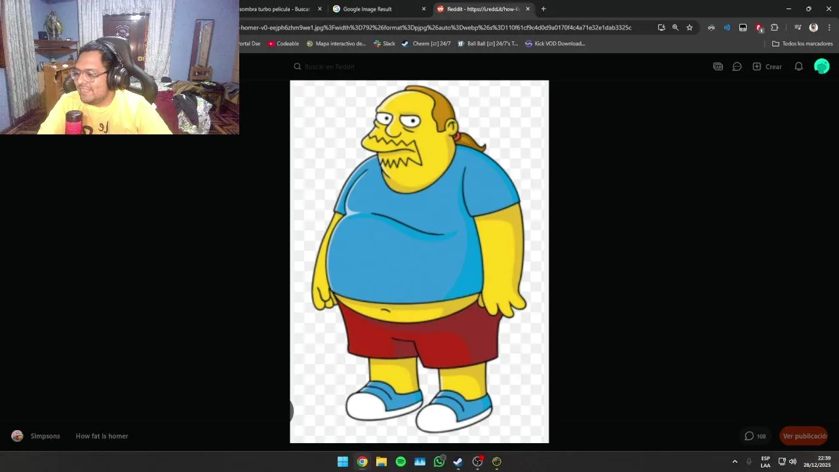
Task: Click the Reddit advertise AD icon
Action: click(718, 66)
